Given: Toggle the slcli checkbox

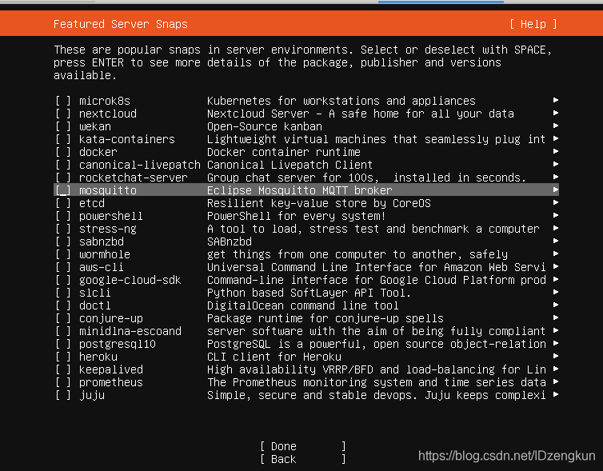Looking at the screenshot, I should (63, 293).
